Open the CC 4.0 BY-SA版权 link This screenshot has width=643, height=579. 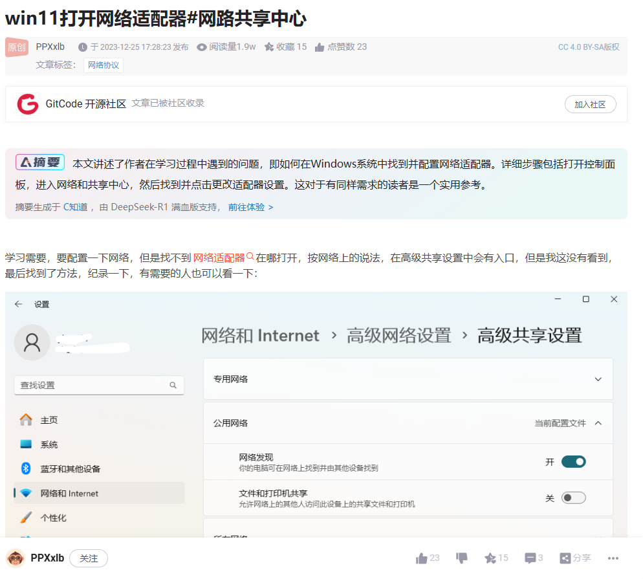tap(589, 47)
